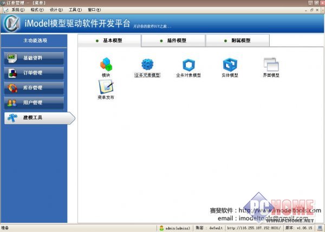Click the small icon left of 系统 menu
Image resolution: width=325 pixels, height=232 pixels.
tap(6, 10)
